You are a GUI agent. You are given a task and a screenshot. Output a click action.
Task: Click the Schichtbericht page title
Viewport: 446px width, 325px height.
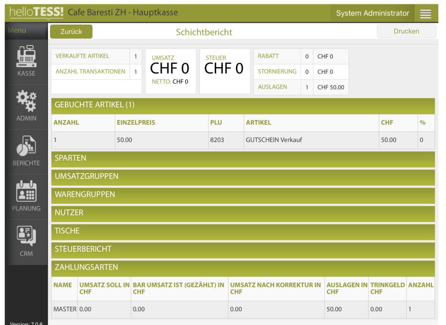[x=204, y=32]
